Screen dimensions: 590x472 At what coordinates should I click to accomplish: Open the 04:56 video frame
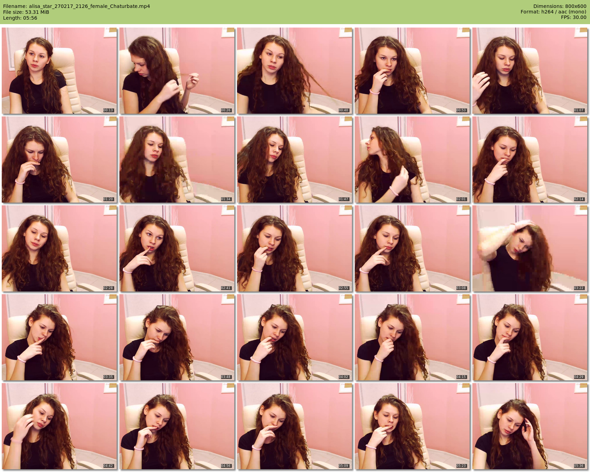tap(177, 426)
